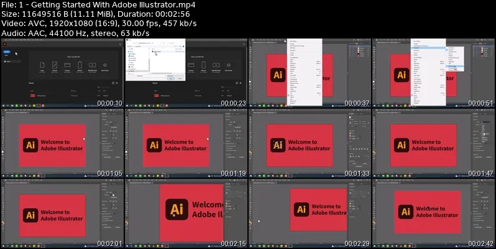Open the thumbnail stamped 00:00:23
This screenshot has height=249, width=496.
point(186,73)
